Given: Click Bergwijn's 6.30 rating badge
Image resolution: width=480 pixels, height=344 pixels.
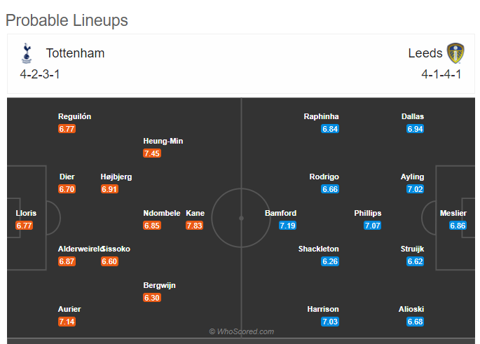Looking at the screenshot, I should [x=152, y=298].
